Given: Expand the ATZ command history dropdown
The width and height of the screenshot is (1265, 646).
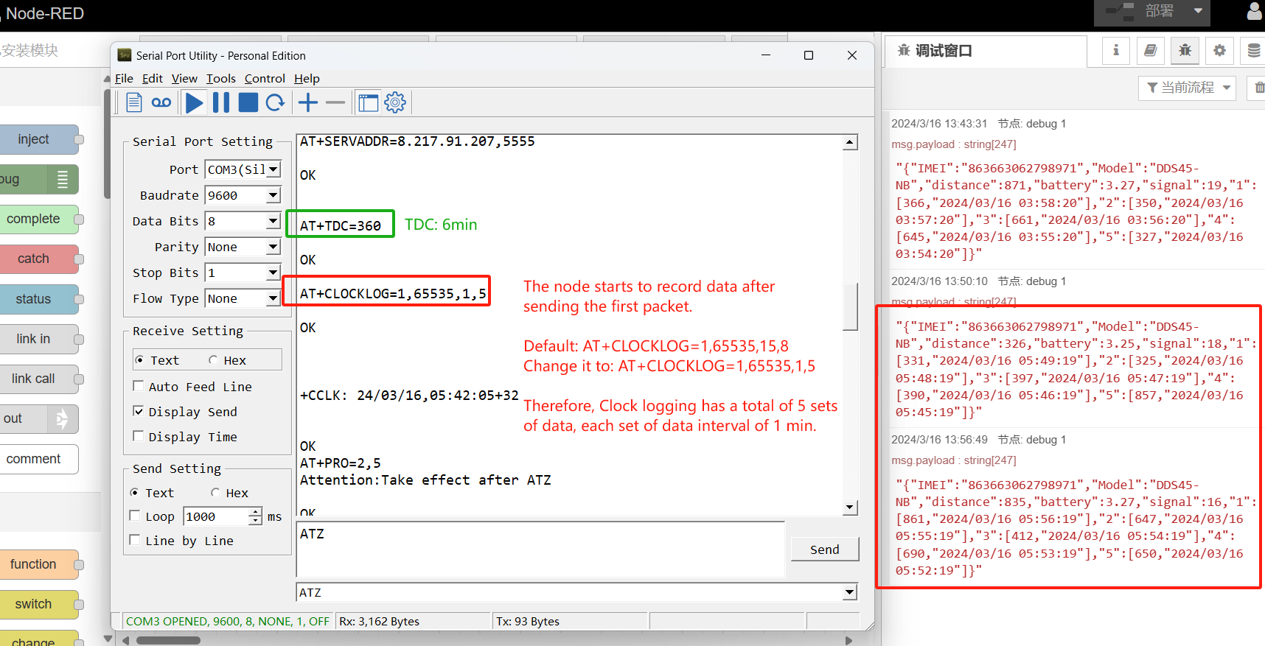Looking at the screenshot, I should pos(850,592).
